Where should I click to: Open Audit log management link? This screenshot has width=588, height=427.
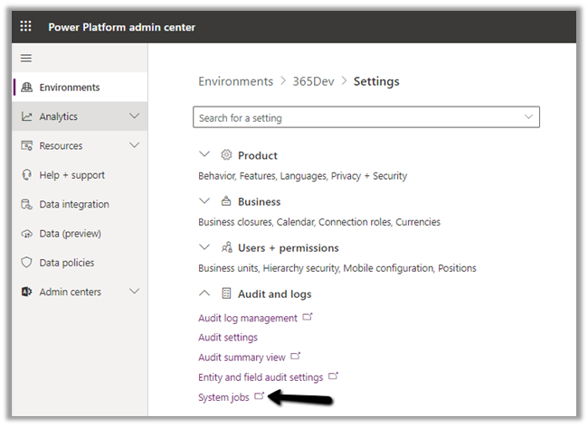[x=248, y=318]
